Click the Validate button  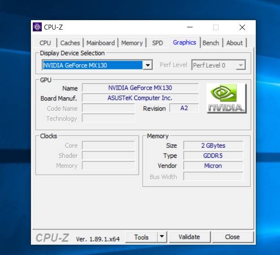(x=189, y=237)
